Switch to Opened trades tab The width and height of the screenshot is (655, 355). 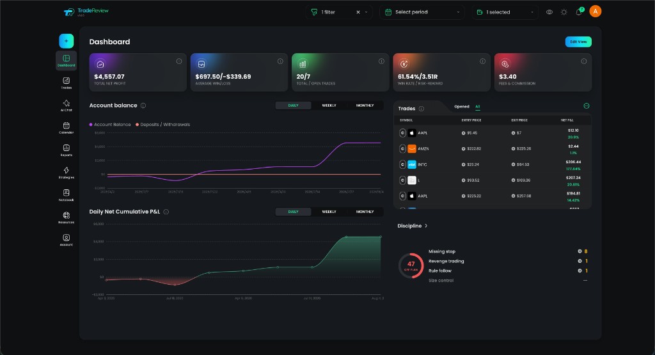pos(462,106)
